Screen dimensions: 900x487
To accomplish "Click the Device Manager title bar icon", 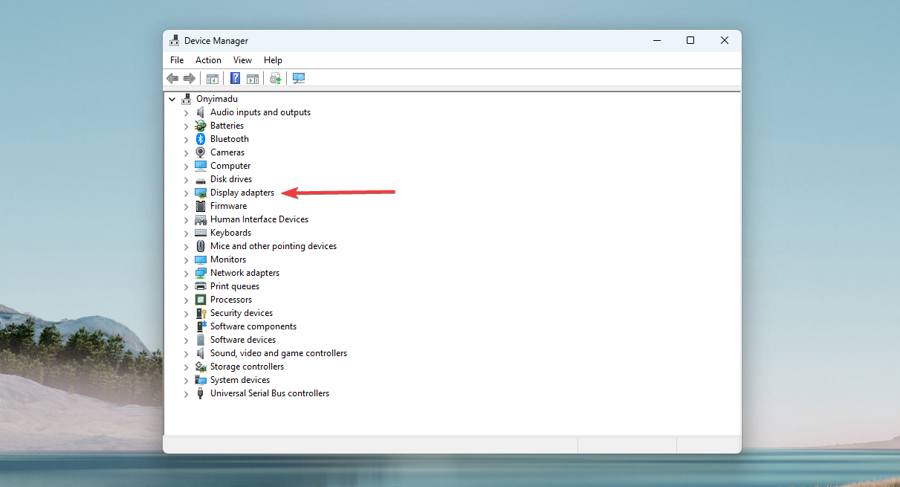I will pos(175,40).
